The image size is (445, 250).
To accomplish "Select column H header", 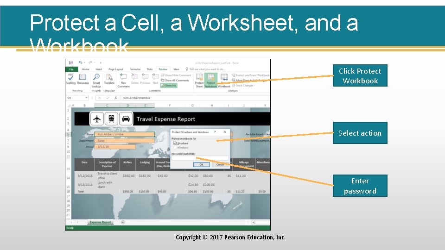I will pyautogui.click(x=212, y=106).
